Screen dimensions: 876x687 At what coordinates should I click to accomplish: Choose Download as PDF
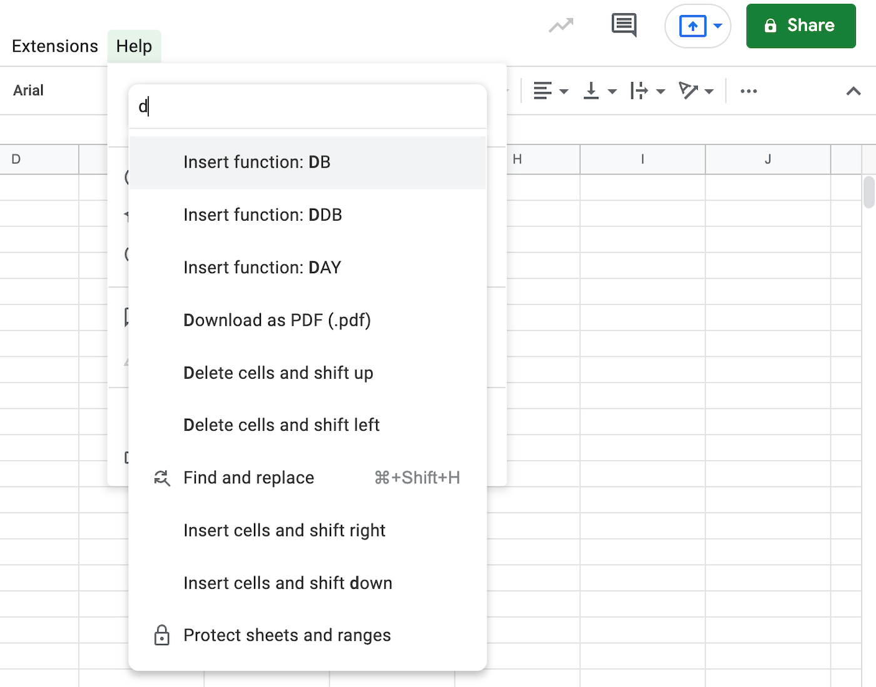pos(277,319)
